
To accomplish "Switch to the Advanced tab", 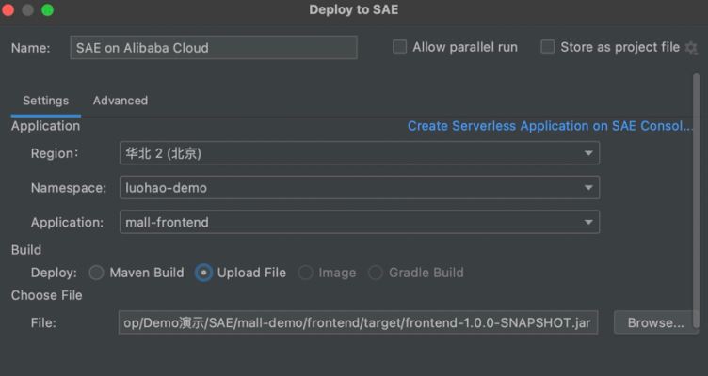I will pos(120,101).
